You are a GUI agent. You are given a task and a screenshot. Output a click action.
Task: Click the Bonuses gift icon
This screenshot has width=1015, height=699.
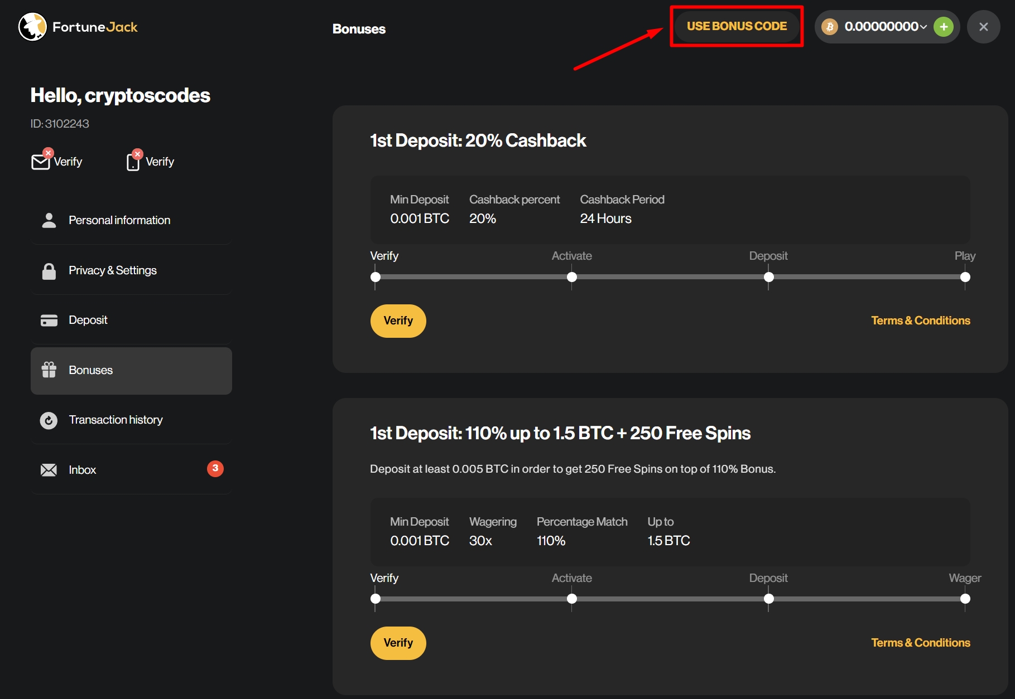(x=49, y=370)
